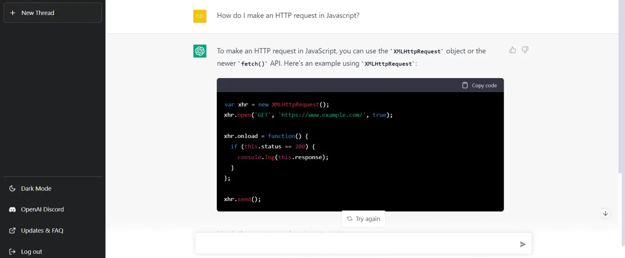Click the scroll-to-bottom arrow button
The image size is (625, 258).
(605, 213)
